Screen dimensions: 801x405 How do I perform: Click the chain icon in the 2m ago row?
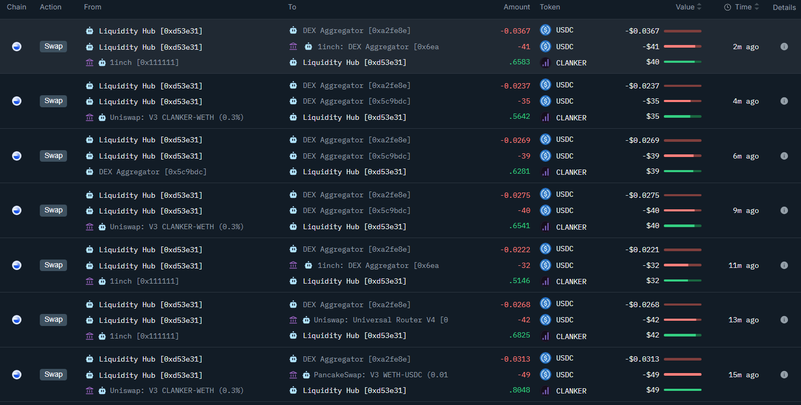tap(17, 47)
